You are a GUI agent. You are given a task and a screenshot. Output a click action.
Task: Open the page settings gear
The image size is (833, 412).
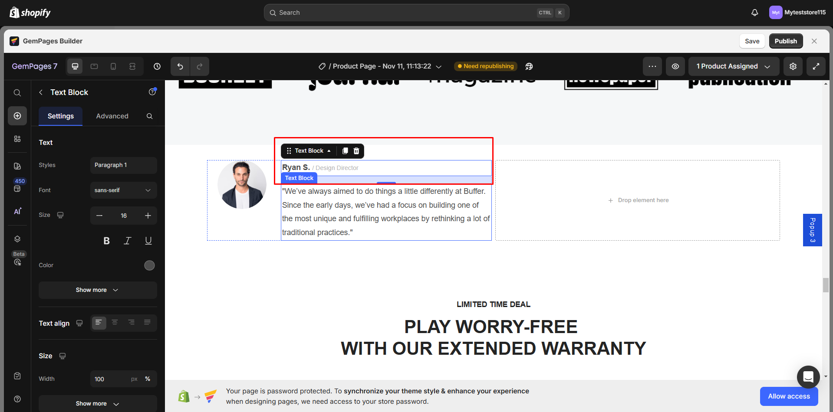click(793, 66)
